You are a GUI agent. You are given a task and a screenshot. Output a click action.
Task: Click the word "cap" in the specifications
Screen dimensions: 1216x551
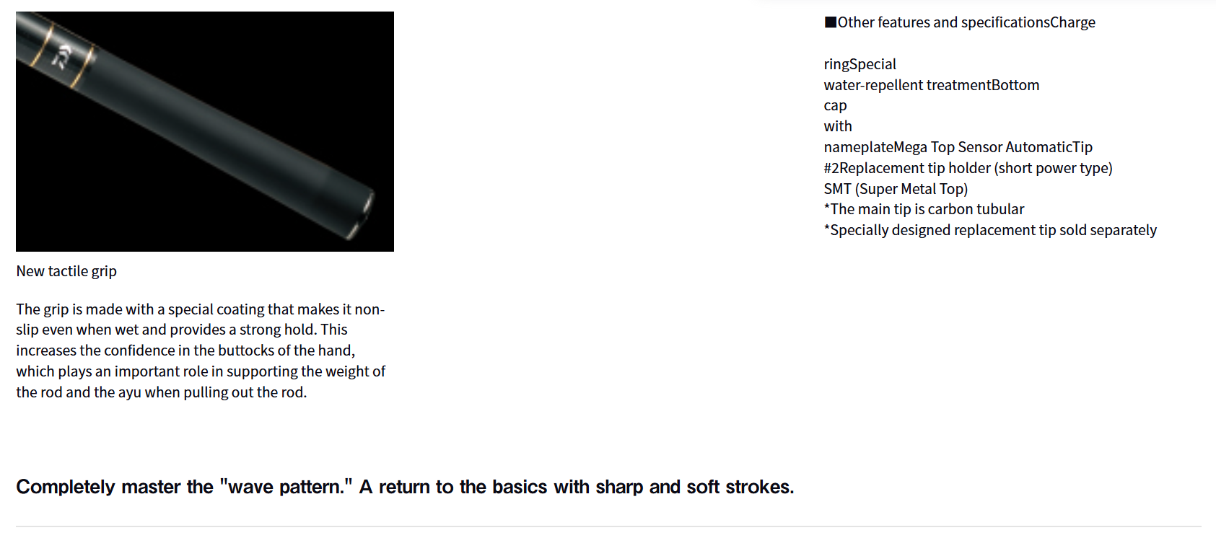coord(835,106)
